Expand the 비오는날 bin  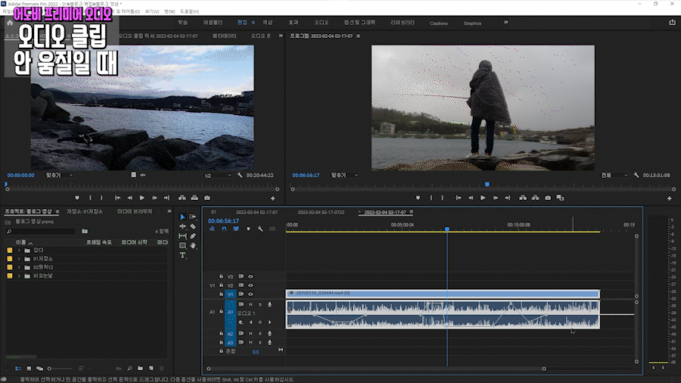point(19,276)
